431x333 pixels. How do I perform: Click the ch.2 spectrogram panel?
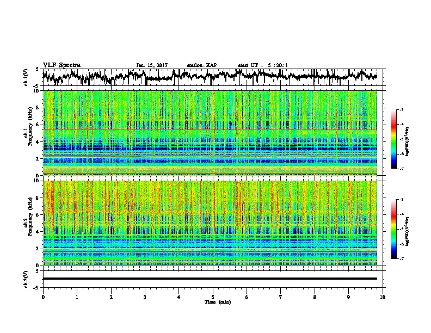(210, 223)
